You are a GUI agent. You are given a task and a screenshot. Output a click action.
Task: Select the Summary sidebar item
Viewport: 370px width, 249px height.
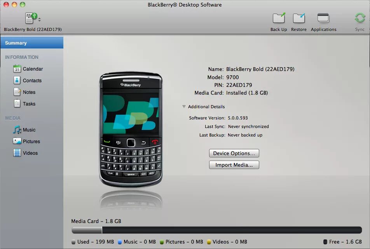(32, 43)
